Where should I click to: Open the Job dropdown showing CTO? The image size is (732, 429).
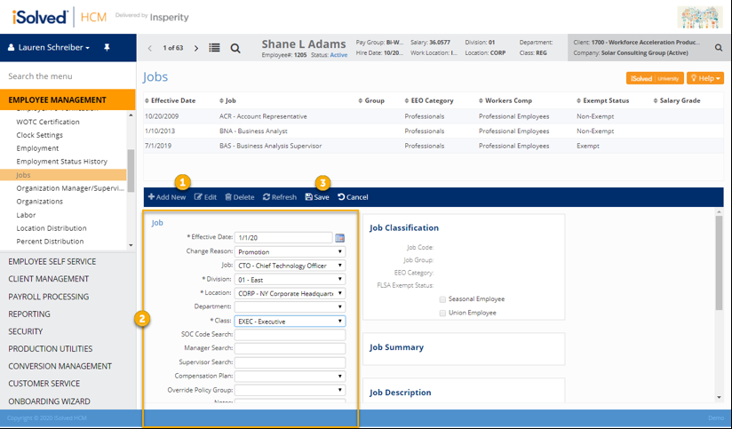click(290, 266)
